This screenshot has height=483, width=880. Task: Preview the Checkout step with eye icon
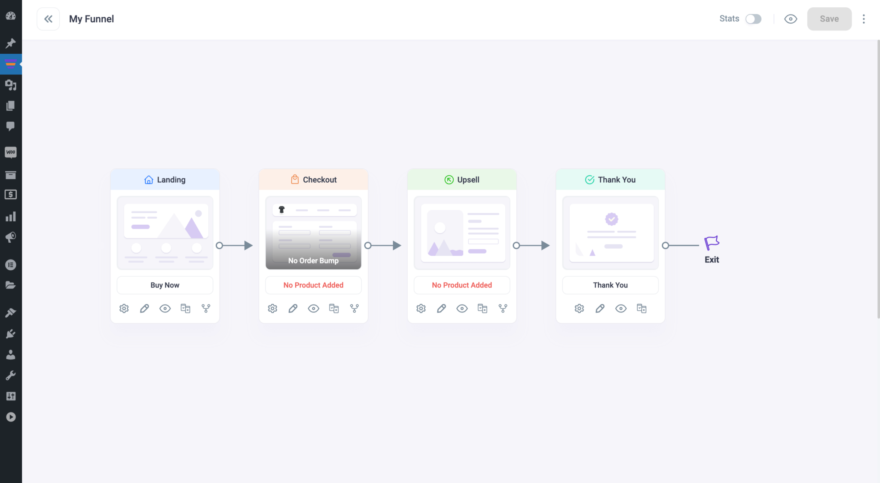coord(314,308)
